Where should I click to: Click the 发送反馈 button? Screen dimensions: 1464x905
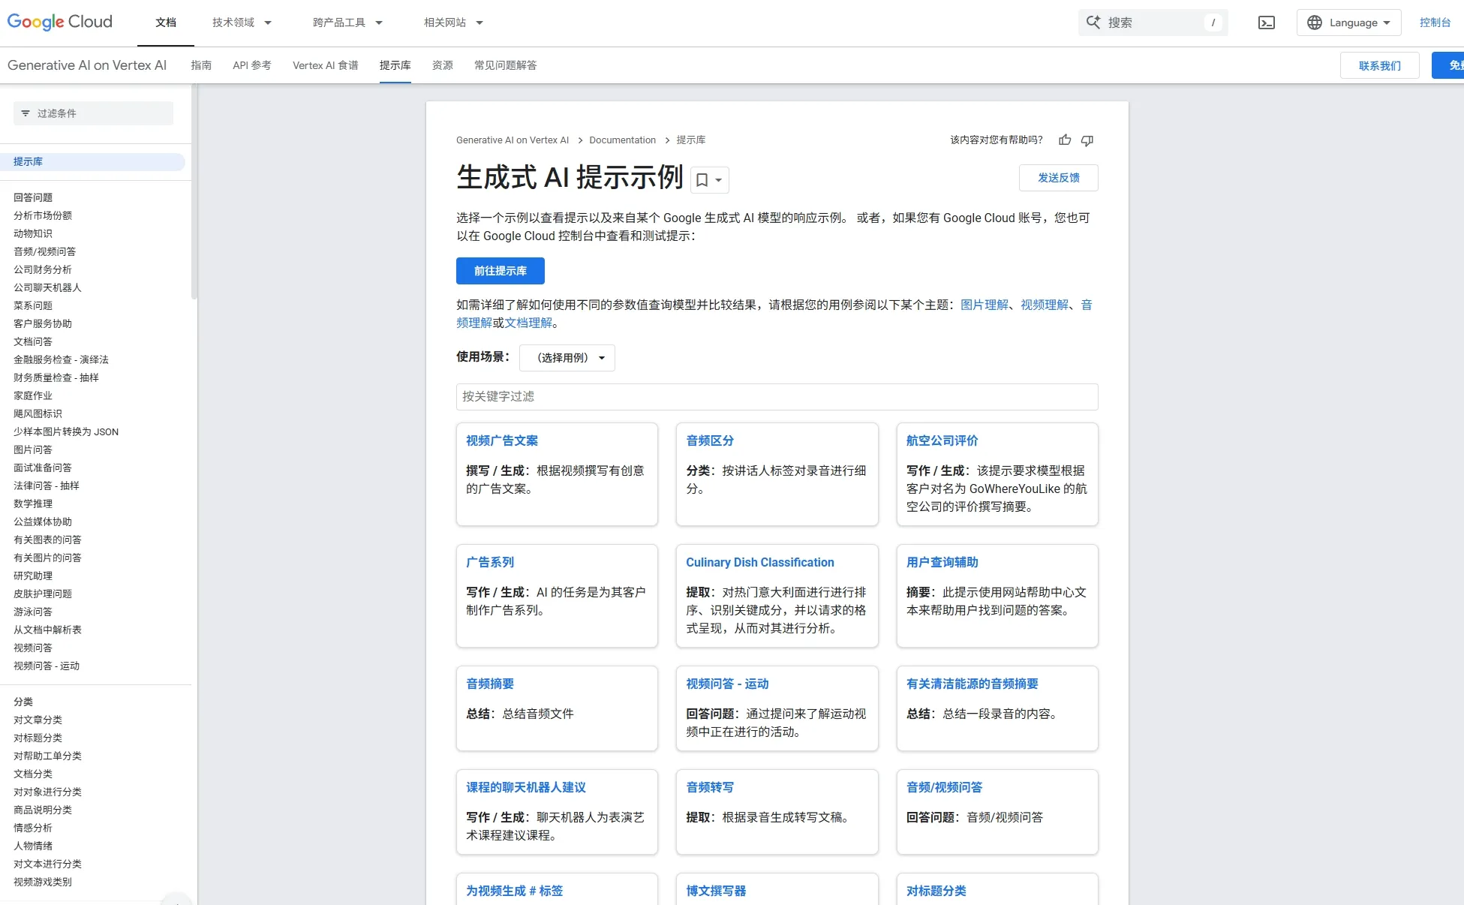1058,177
